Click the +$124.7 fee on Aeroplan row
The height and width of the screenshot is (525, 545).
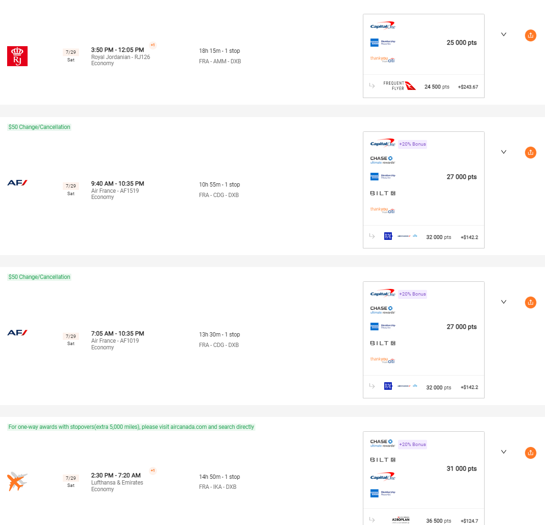point(469,521)
